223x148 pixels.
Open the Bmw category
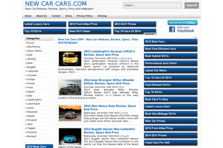click(x=30, y=63)
